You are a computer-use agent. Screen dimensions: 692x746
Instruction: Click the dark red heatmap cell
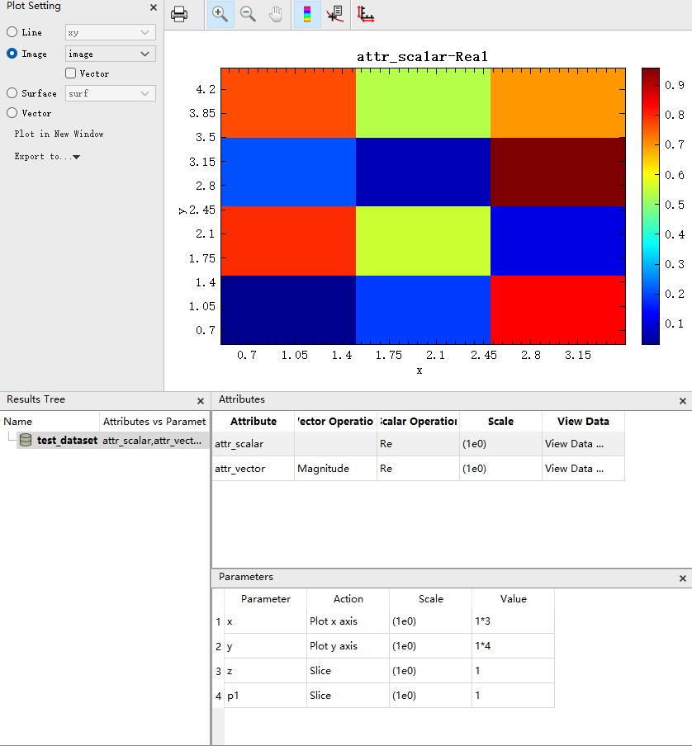[x=557, y=172]
